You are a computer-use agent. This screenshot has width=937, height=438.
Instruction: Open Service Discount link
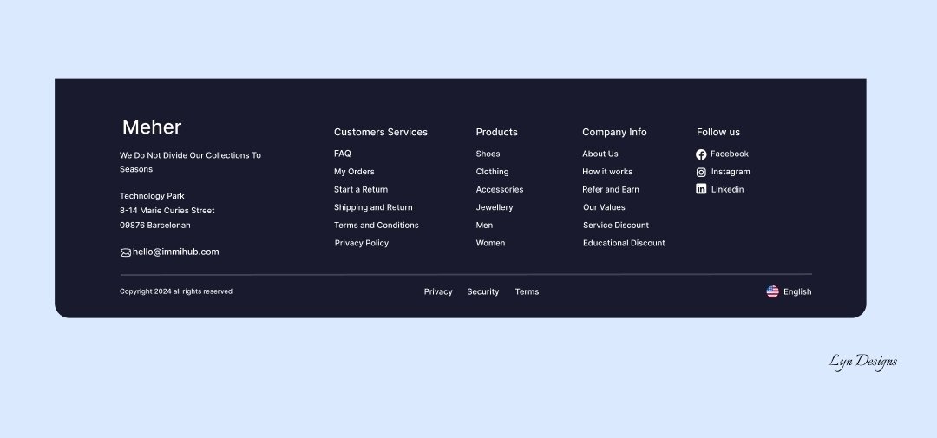click(x=616, y=226)
